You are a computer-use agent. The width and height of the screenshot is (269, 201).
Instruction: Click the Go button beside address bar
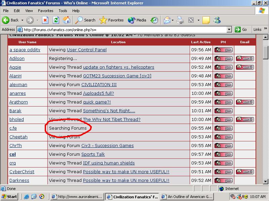pyautogui.click(x=241, y=29)
